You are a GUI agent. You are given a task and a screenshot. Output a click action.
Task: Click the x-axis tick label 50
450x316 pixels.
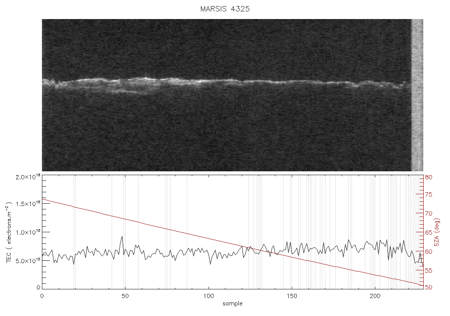tap(125, 296)
